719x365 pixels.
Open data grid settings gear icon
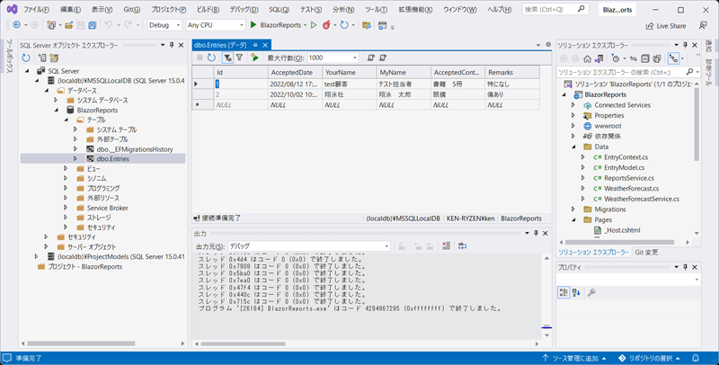click(x=548, y=45)
